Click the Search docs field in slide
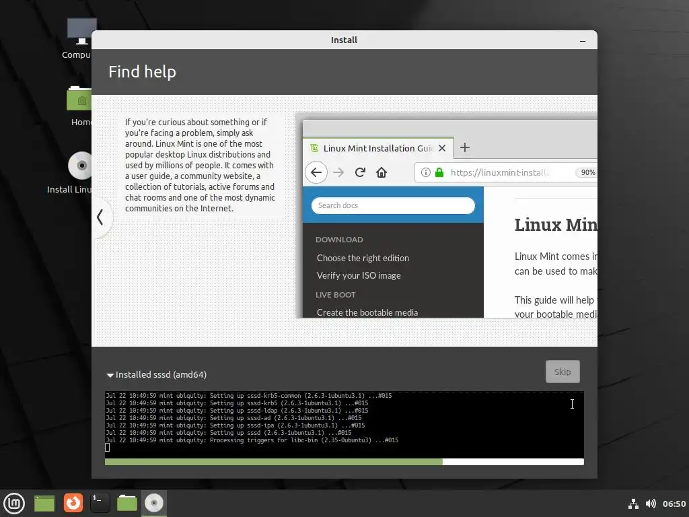 click(393, 205)
